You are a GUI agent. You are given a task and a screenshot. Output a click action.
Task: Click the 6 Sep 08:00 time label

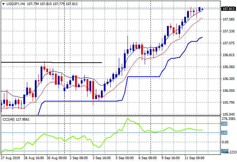(x=148, y=158)
